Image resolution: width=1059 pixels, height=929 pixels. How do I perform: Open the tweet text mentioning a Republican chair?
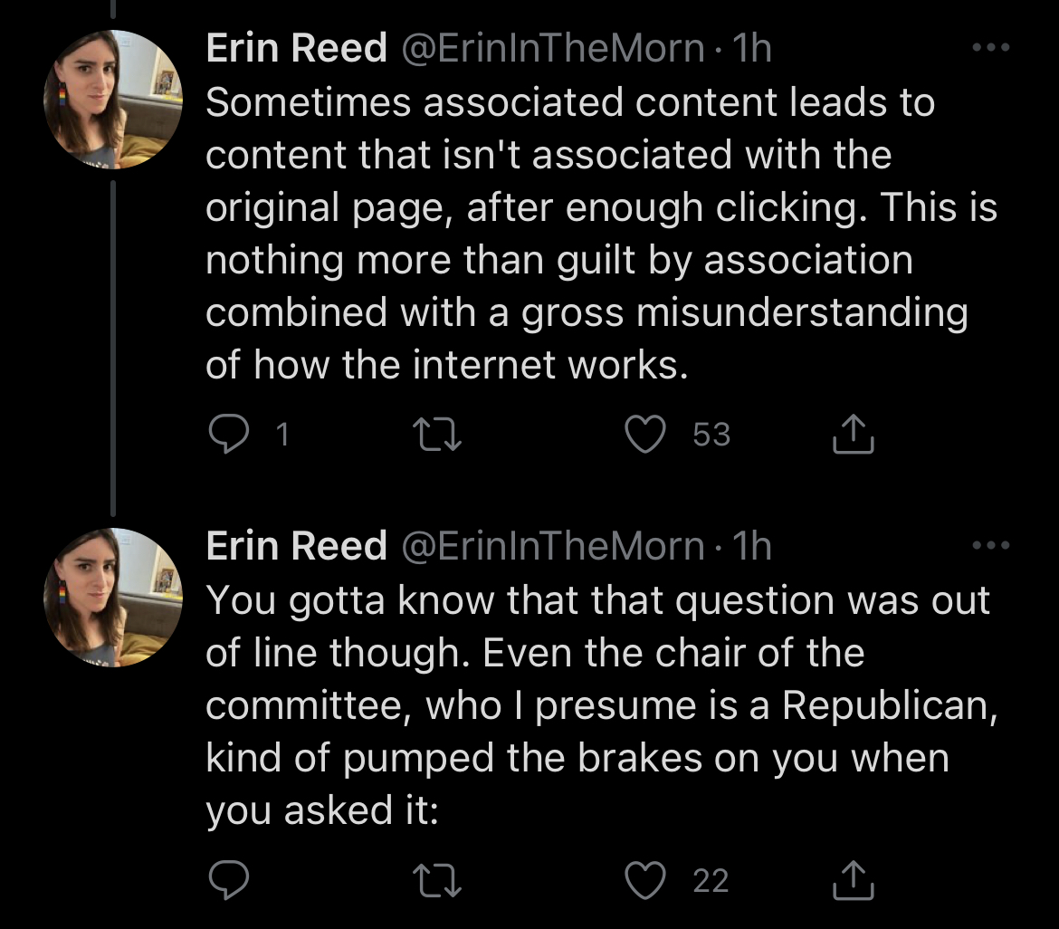click(x=597, y=704)
